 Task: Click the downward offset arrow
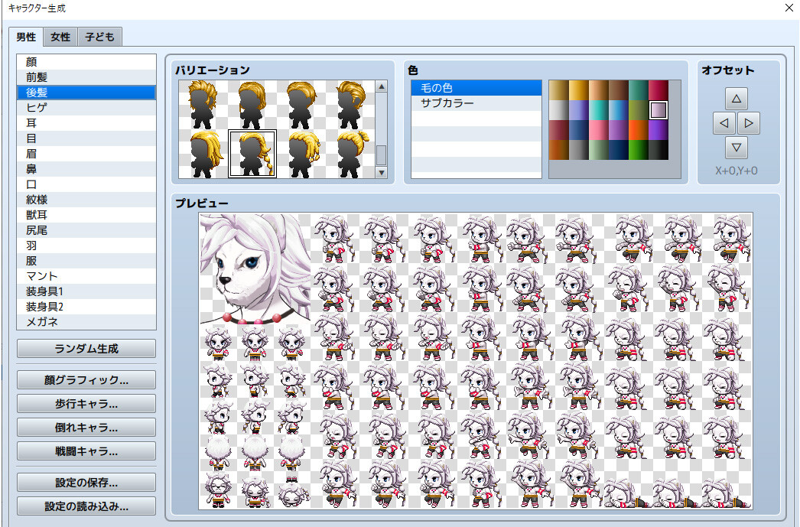pos(737,148)
